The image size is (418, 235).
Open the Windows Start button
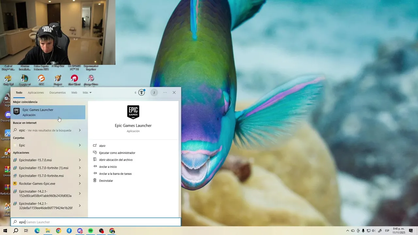tap(5, 231)
